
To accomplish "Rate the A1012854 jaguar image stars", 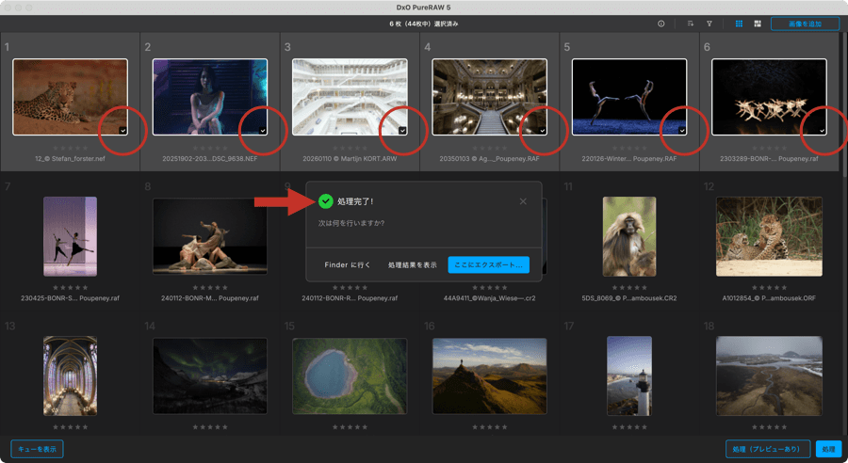I will click(x=769, y=287).
